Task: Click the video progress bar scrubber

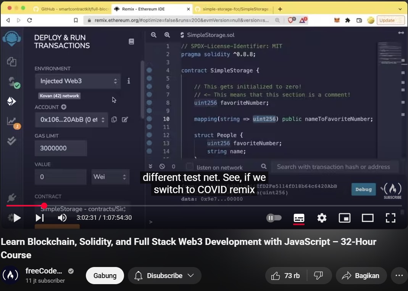Action: pyautogui.click(x=44, y=206)
